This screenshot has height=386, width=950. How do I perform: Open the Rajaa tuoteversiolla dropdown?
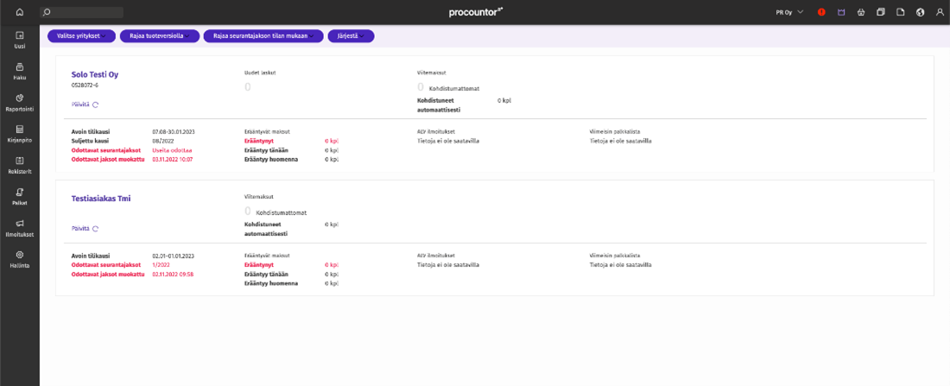click(160, 36)
